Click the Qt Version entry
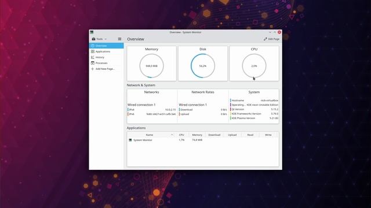The width and height of the screenshot is (371, 208). click(x=254, y=109)
